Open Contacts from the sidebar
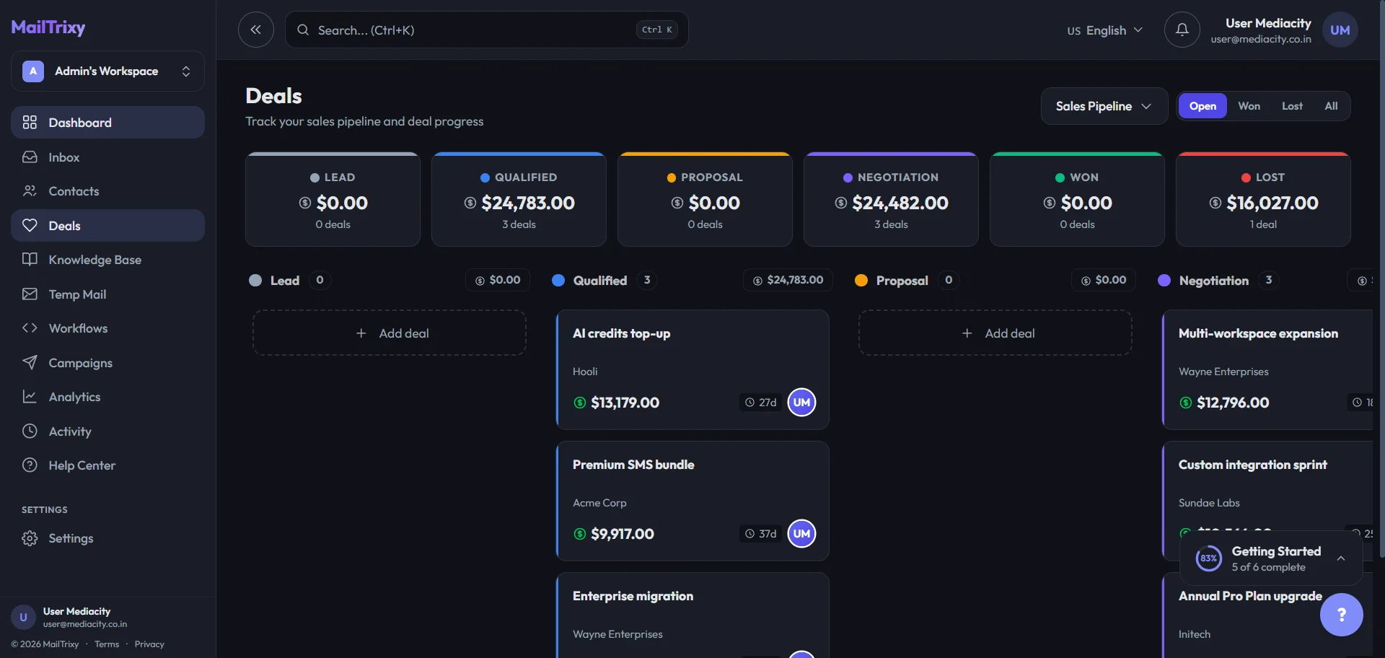Screen dimensions: 1385x658 pos(107,191)
